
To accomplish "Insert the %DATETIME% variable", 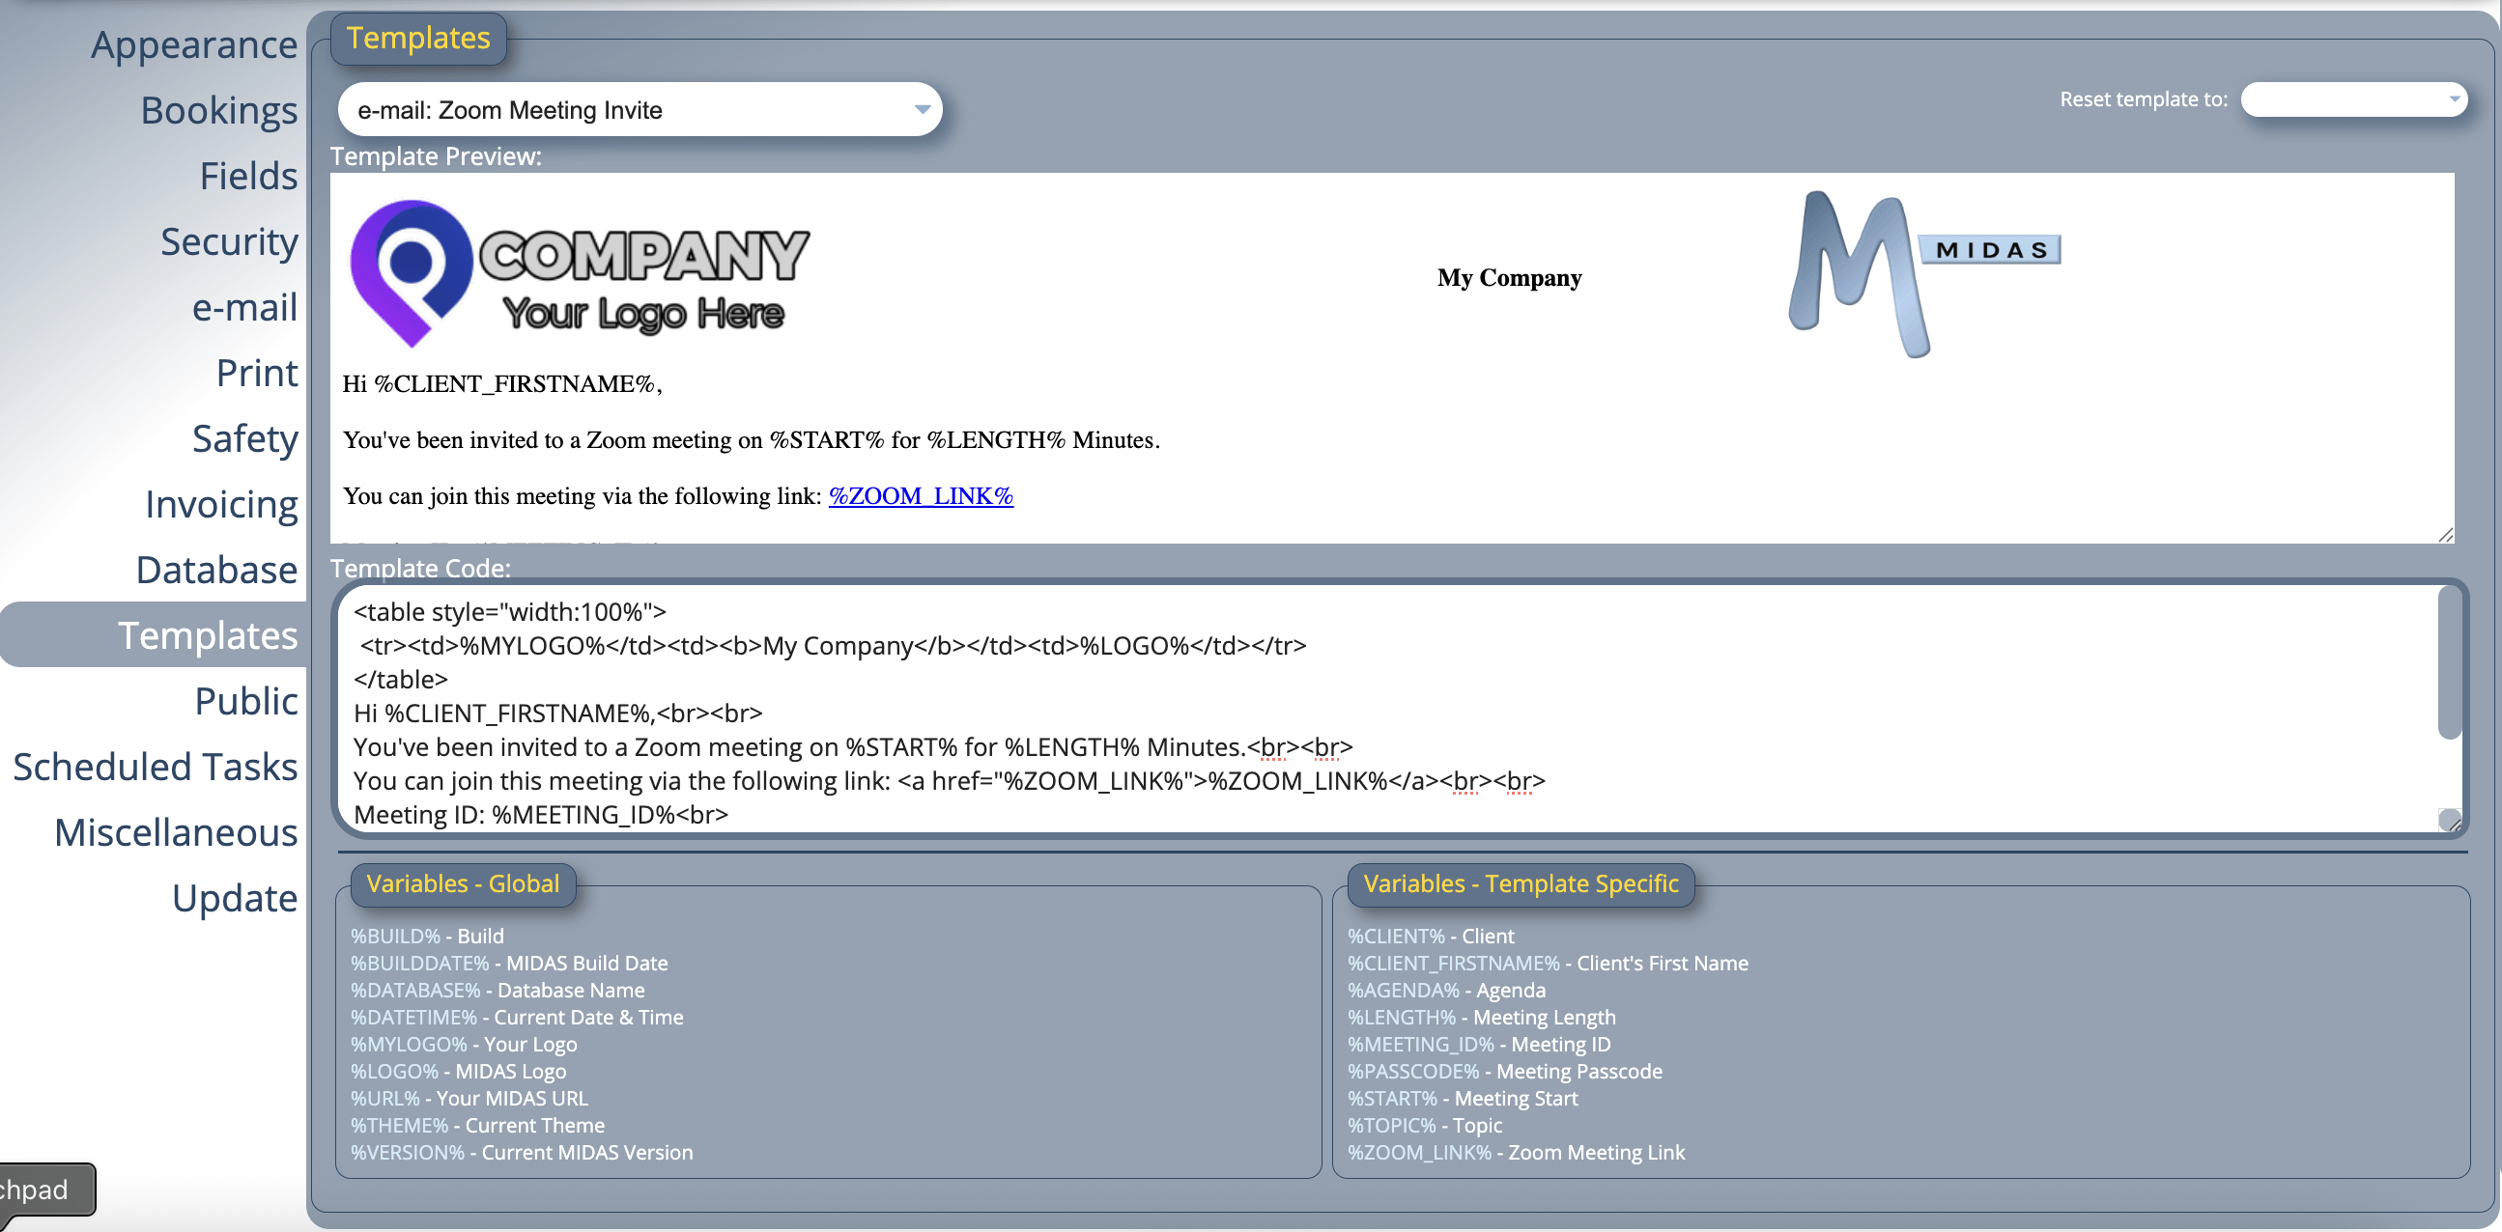I will 413,1018.
